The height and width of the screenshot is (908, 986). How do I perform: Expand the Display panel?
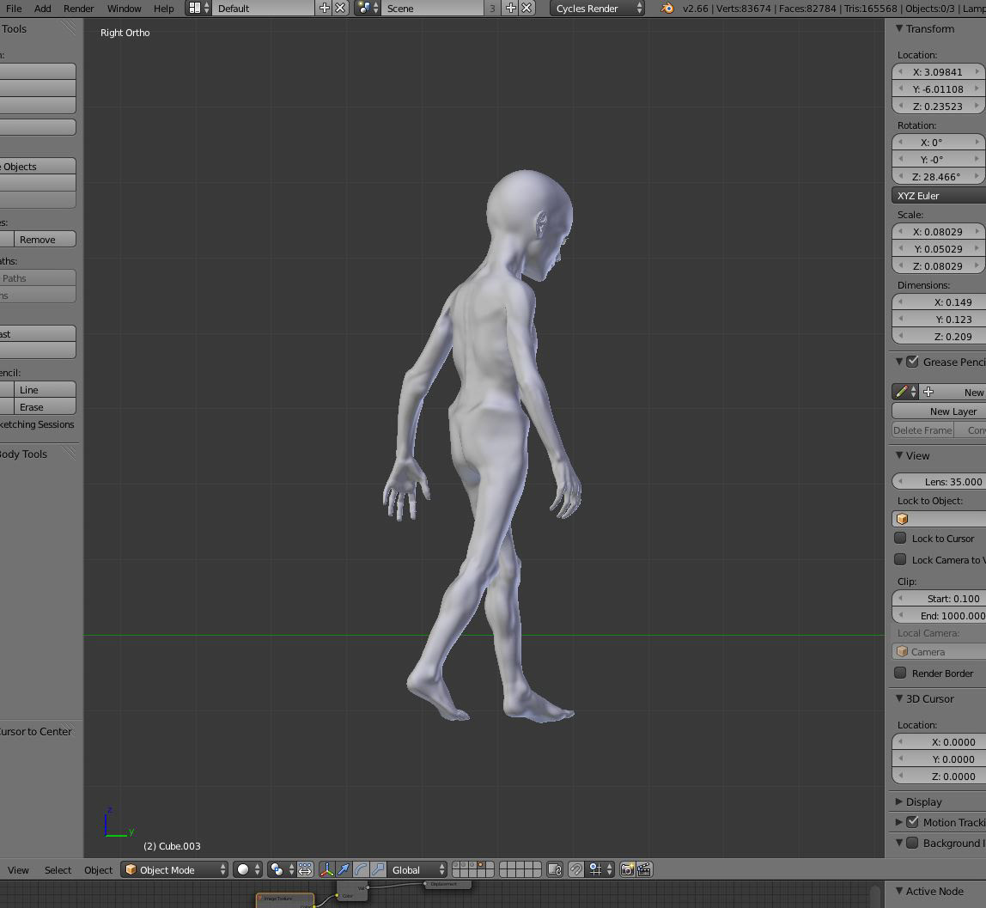(x=899, y=801)
